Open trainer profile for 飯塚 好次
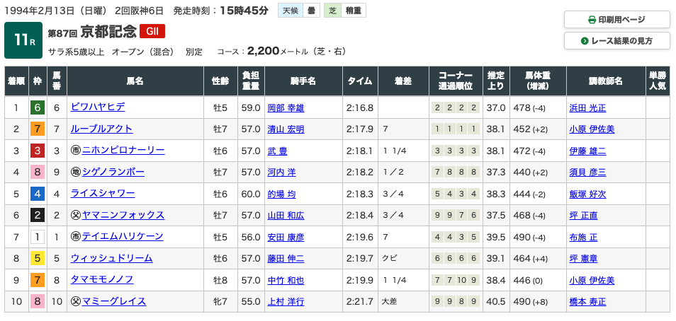The width and height of the screenshot is (676, 321). (x=587, y=194)
